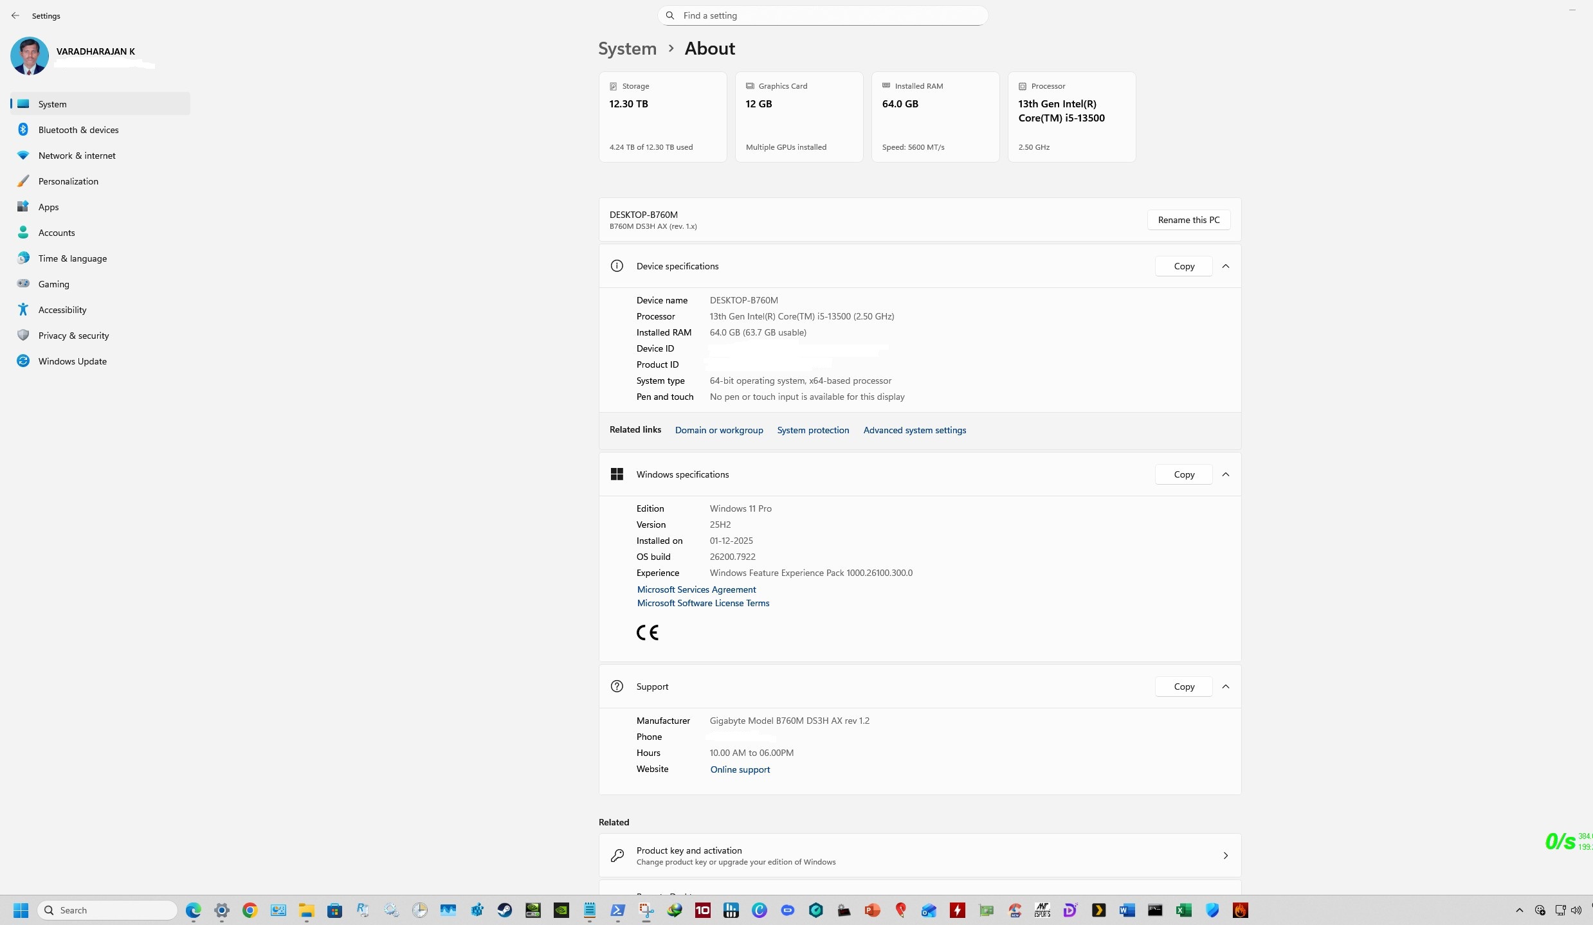Image resolution: width=1593 pixels, height=925 pixels.
Task: Click the Bluetooth & devices icon
Action: coord(23,130)
